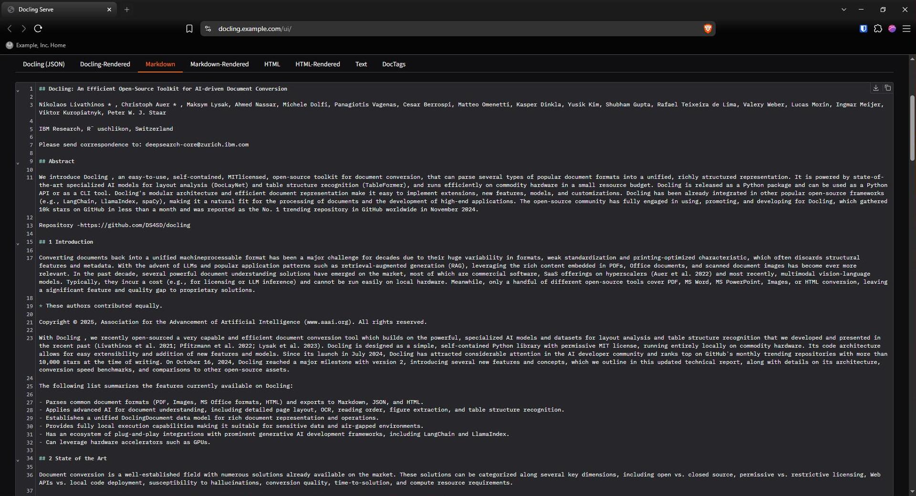Go forward to the next page
This screenshot has height=496, width=916.
pos(23,29)
